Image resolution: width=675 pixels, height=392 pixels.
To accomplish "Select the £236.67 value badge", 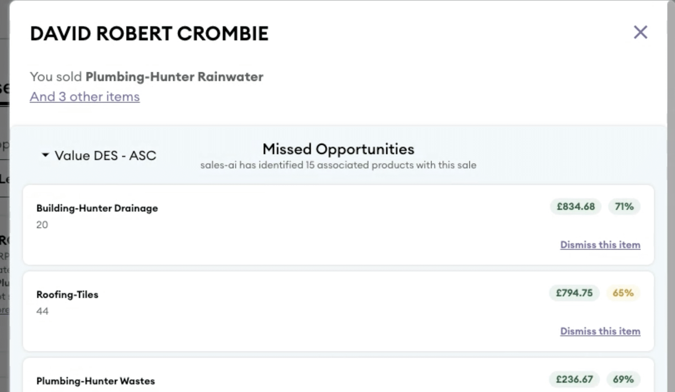I will tap(574, 379).
